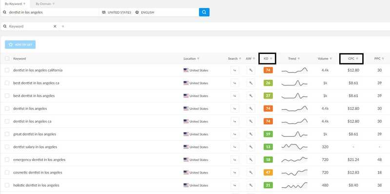Open SERP search for dentist in los angeles row
The image size is (390, 194).
pyautogui.click(x=234, y=108)
